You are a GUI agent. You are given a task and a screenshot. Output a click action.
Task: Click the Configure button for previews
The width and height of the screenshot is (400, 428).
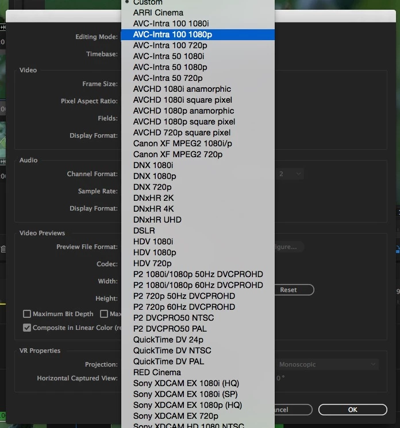point(289,247)
